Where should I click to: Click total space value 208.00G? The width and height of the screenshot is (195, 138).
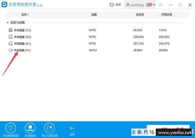tap(139, 37)
